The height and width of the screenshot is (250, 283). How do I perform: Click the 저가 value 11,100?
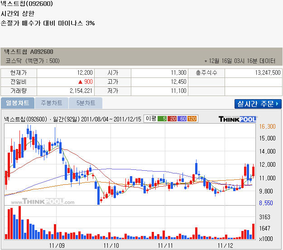click(x=178, y=91)
